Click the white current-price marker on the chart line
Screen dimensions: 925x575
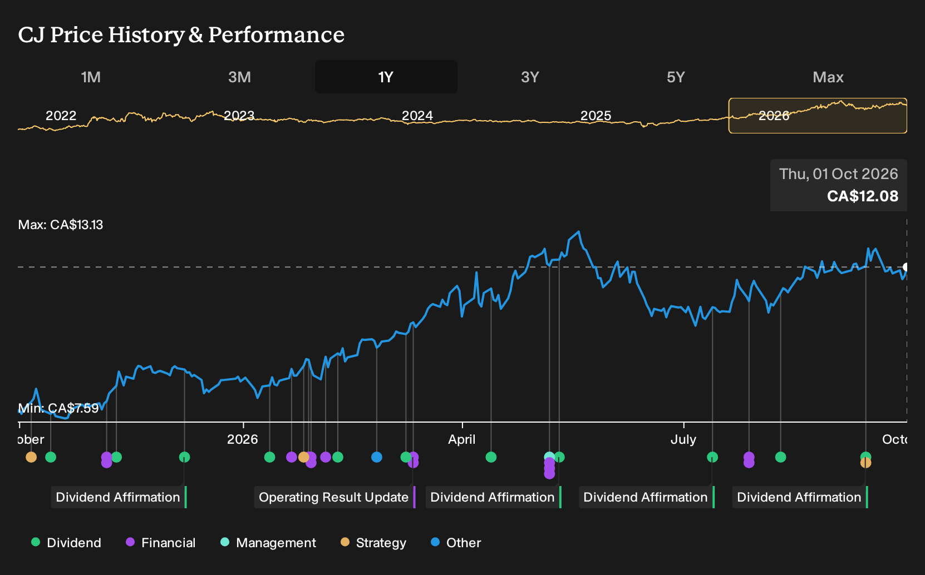pos(906,267)
